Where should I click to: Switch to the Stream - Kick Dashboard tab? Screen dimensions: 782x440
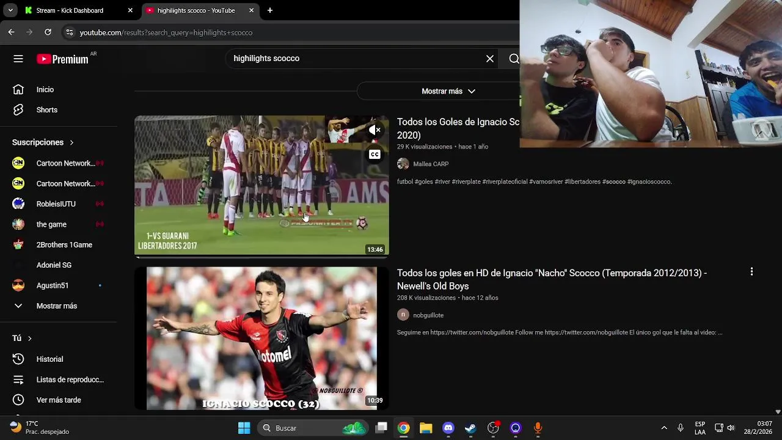[x=78, y=10]
